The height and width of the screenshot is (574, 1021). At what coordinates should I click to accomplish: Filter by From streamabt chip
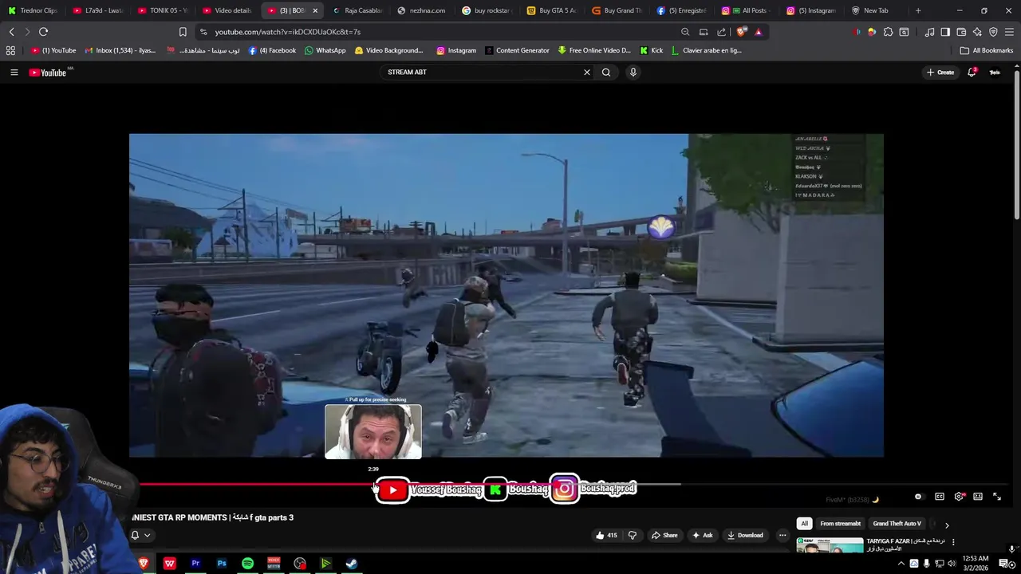coord(840,524)
